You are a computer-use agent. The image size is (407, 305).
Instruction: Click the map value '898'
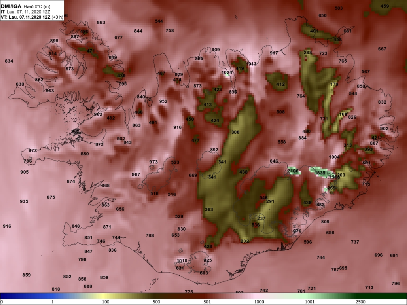pyautogui.click(x=54, y=40)
